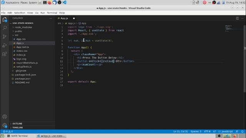Split the editor to the right

(x=238, y=18)
